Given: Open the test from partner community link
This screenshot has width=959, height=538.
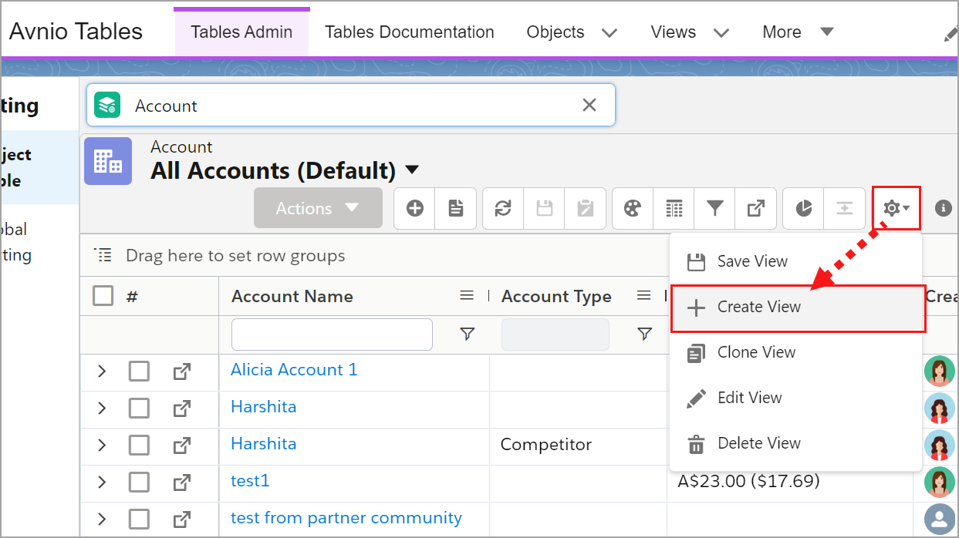Looking at the screenshot, I should click(x=346, y=518).
